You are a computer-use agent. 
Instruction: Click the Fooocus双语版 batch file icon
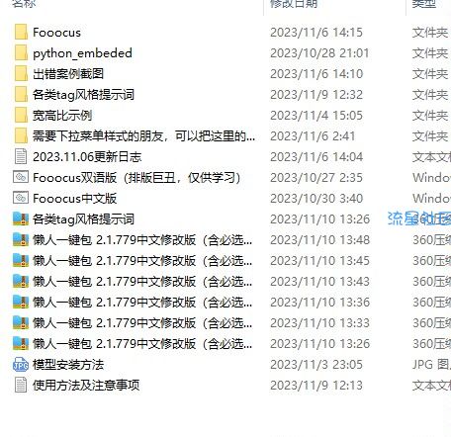[x=21, y=177]
